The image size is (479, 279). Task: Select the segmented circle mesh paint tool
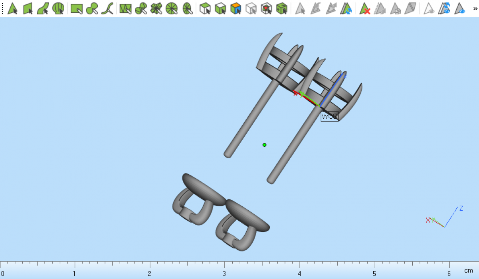tap(171, 8)
